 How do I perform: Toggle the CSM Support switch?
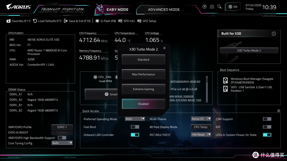click(267, 119)
